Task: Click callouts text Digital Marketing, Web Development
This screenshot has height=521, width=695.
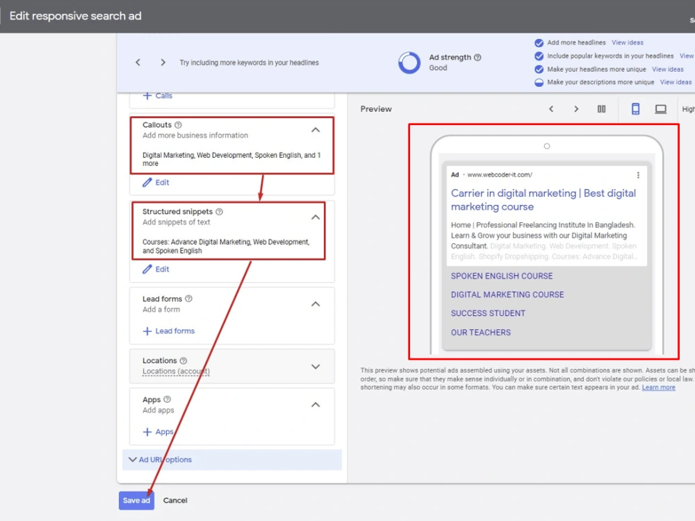Action: (x=231, y=159)
